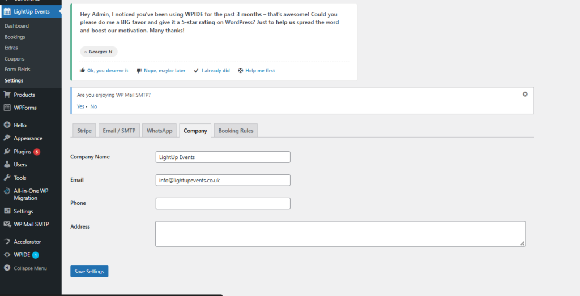This screenshot has height=296, width=580.
Task: Click 'Ok, you deserve it' link
Action: pos(108,71)
